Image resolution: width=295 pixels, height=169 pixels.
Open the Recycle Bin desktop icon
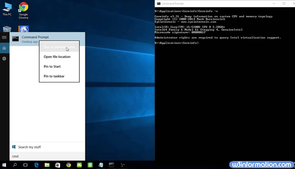tap(7, 29)
